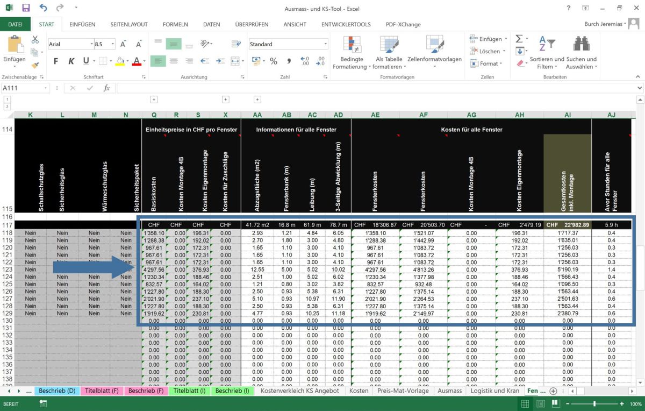Select the AutoSum icon
This screenshot has height=411, width=645.
tap(519, 38)
